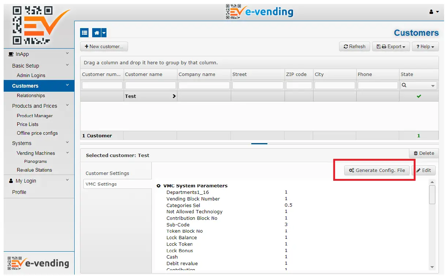Open Profile in sidebar
Image resolution: width=447 pixels, height=279 pixels.
19,192
